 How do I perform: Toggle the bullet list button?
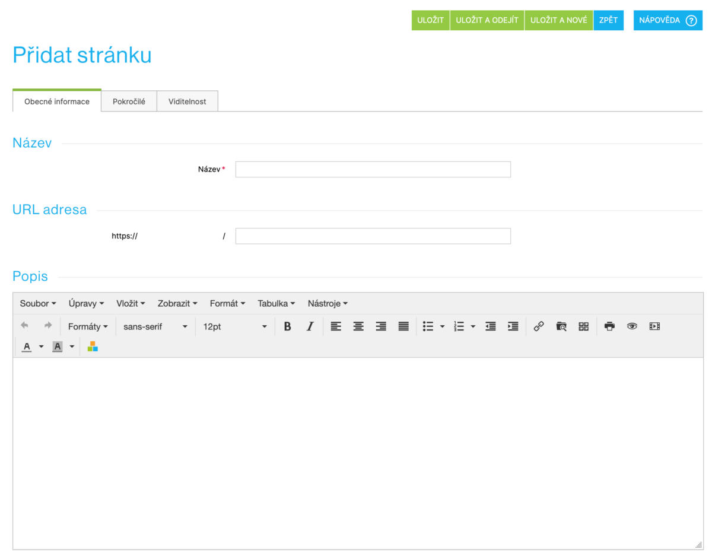coord(428,326)
